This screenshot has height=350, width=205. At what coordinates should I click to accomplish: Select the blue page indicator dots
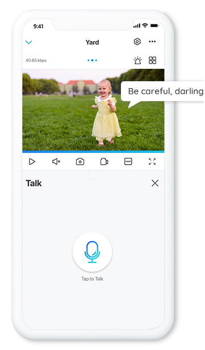coord(92,60)
